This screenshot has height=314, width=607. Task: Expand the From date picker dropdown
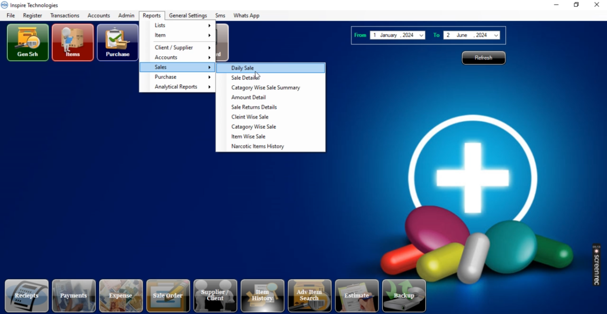click(x=421, y=35)
